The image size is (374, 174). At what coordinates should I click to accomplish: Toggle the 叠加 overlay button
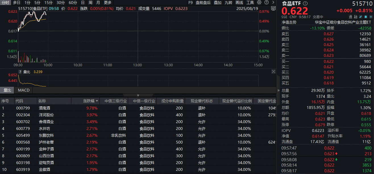pyautogui.click(x=218, y=3)
